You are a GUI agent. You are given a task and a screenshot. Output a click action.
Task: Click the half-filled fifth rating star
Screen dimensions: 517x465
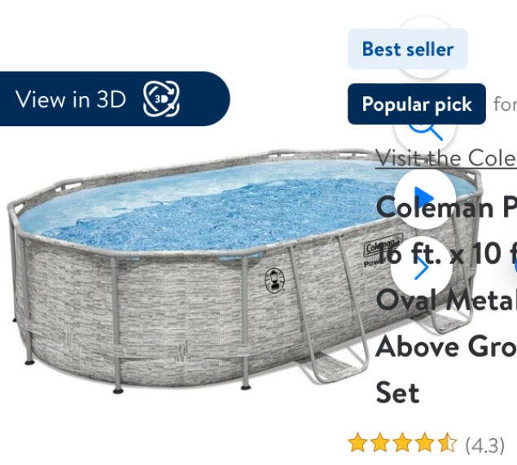click(x=448, y=442)
